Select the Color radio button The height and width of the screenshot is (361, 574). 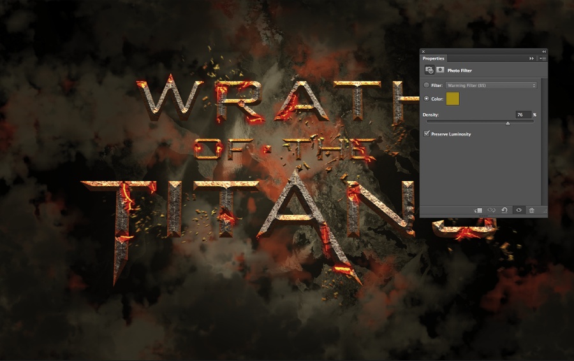click(x=427, y=99)
